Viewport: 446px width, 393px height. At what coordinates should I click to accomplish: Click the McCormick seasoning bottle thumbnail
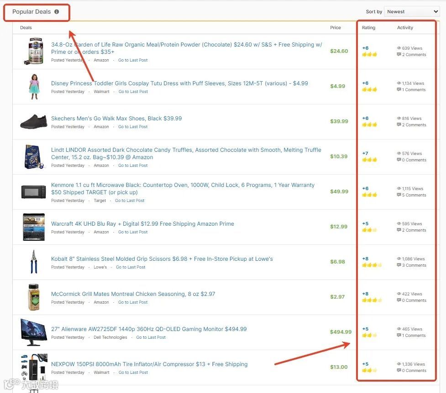coord(34,297)
